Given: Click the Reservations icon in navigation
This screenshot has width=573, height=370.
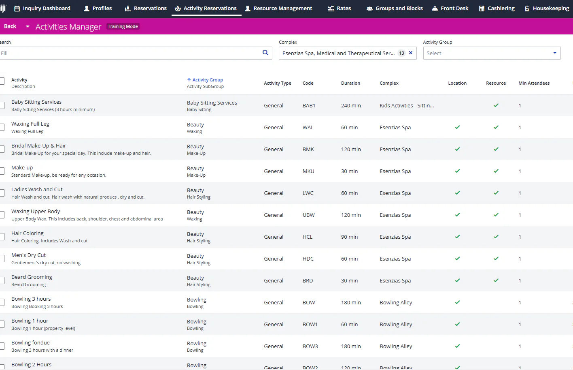Looking at the screenshot, I should (128, 9).
